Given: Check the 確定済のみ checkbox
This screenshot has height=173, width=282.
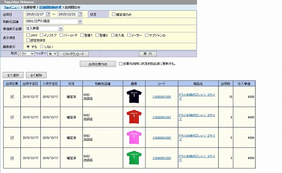Looking at the screenshot, I should pos(114,14).
